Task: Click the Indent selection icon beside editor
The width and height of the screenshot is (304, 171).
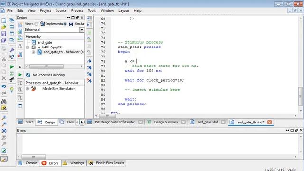Action: pos(89,25)
